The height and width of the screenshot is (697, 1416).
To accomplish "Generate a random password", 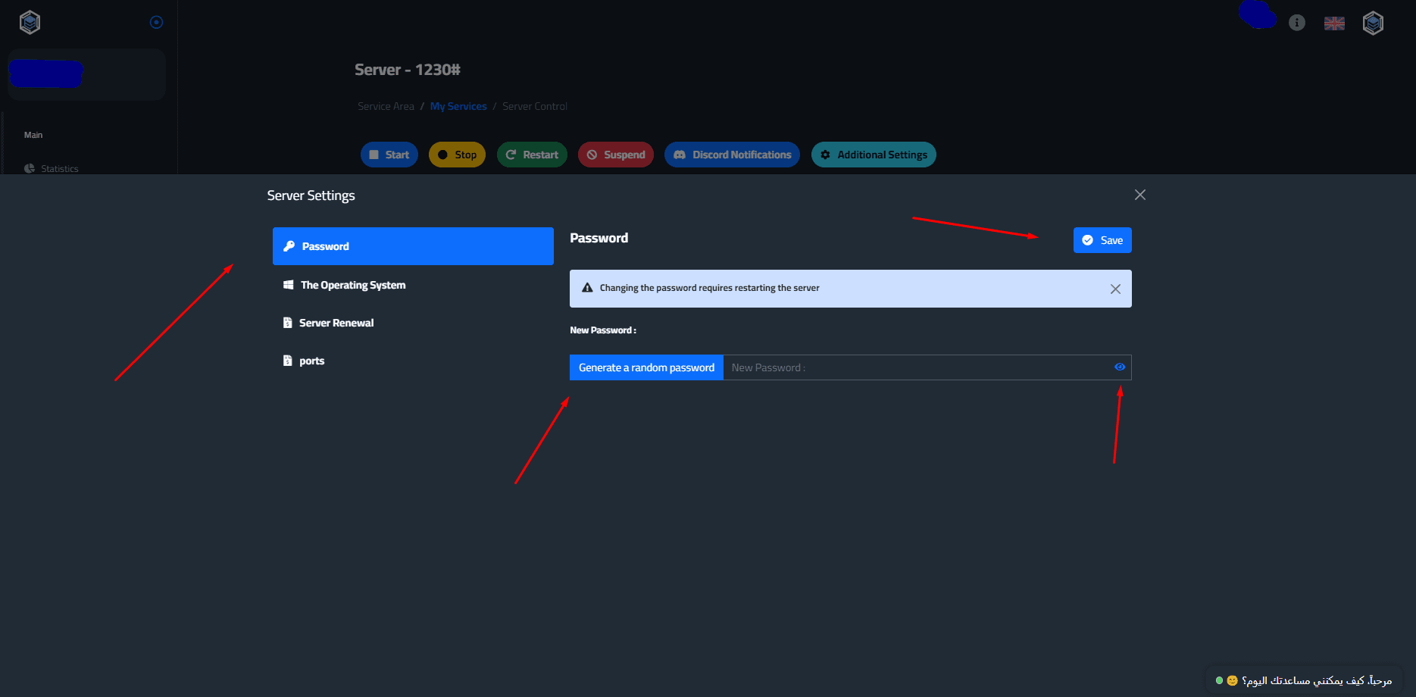I will click(x=646, y=367).
